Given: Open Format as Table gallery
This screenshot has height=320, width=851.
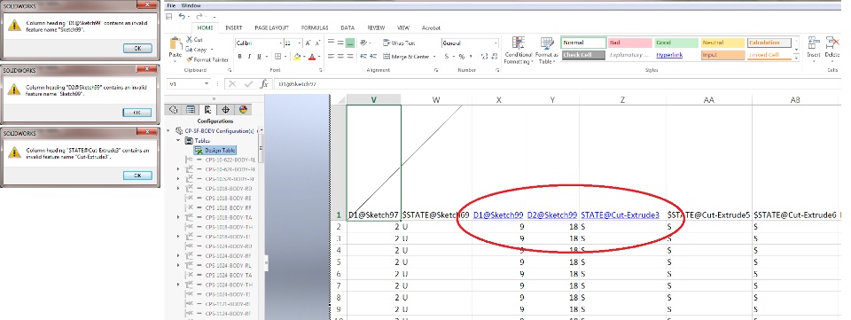Looking at the screenshot, I should point(547,51).
